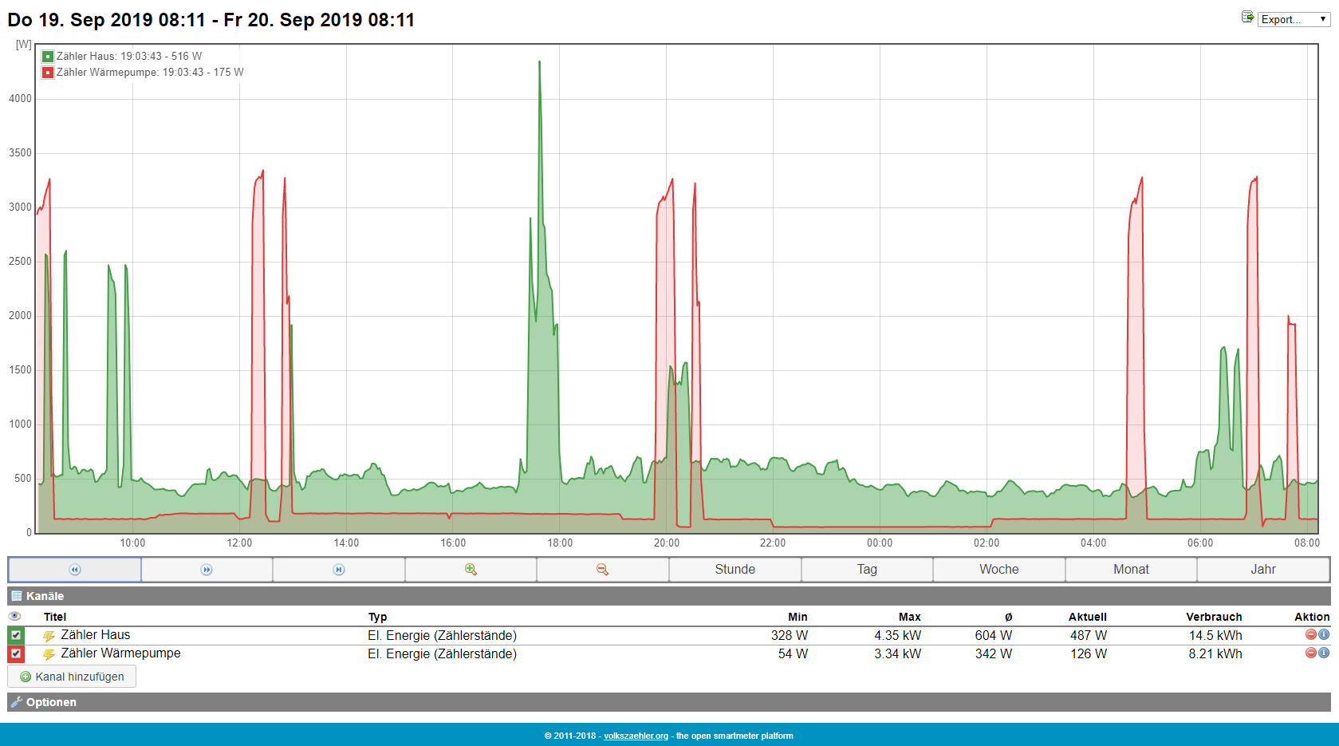The image size is (1339, 746).
Task: Switch the chart range to Woche
Action: point(998,570)
